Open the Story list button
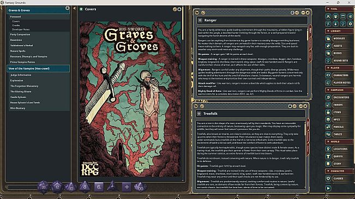This screenshot has width=355, height=199. pyautogui.click(x=342, y=164)
